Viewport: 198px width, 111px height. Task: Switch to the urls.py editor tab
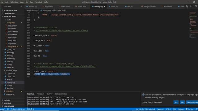coord(130,6)
